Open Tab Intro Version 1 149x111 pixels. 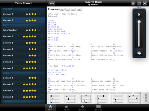pos(23,30)
